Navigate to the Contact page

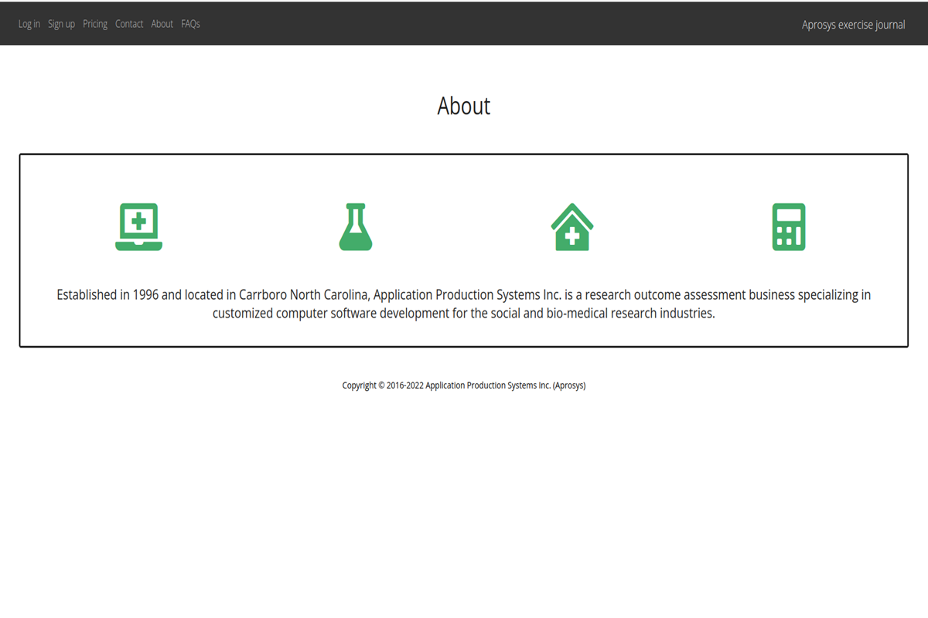(129, 24)
